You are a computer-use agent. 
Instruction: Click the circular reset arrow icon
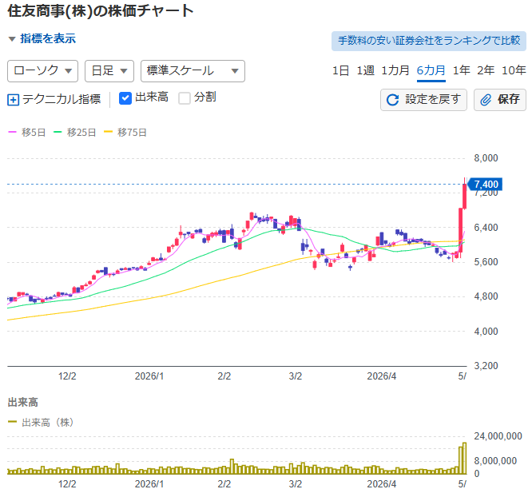tap(392, 100)
